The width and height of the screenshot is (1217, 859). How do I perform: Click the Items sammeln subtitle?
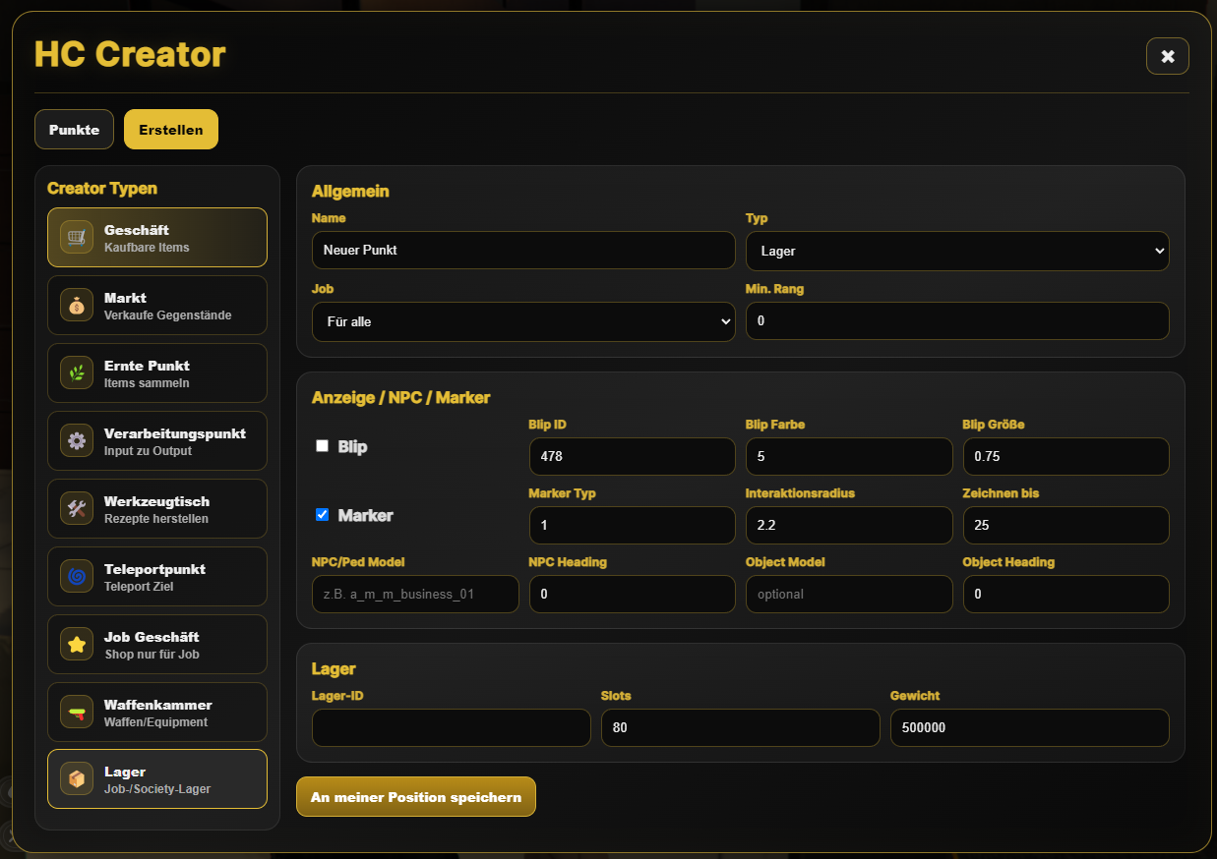click(x=147, y=383)
